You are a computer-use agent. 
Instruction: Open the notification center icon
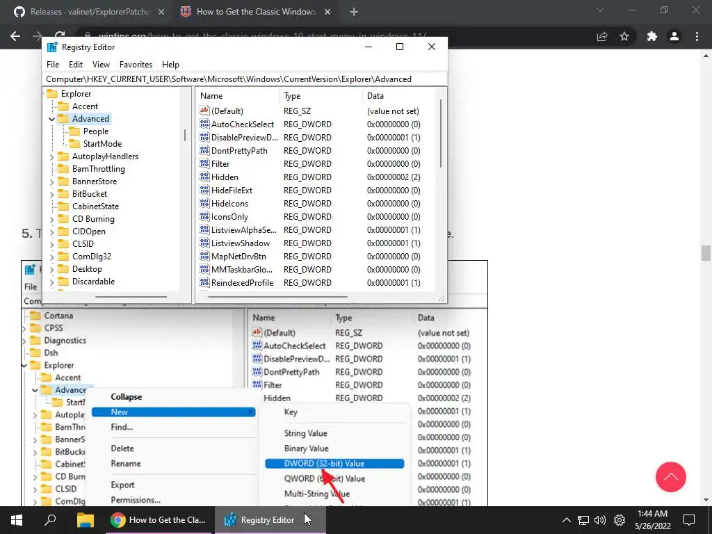(x=689, y=520)
